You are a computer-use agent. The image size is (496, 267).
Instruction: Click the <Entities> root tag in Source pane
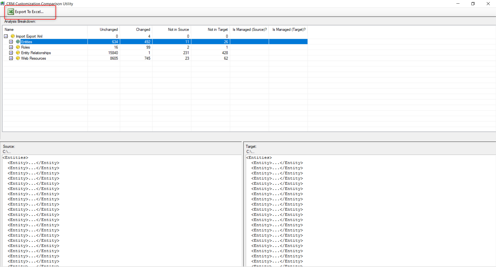click(x=15, y=158)
